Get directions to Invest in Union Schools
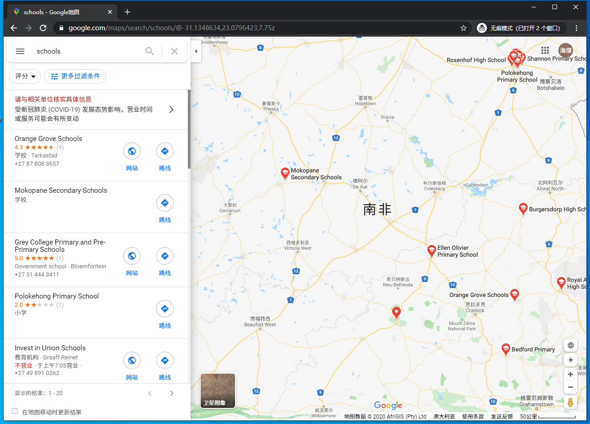 coord(165,360)
